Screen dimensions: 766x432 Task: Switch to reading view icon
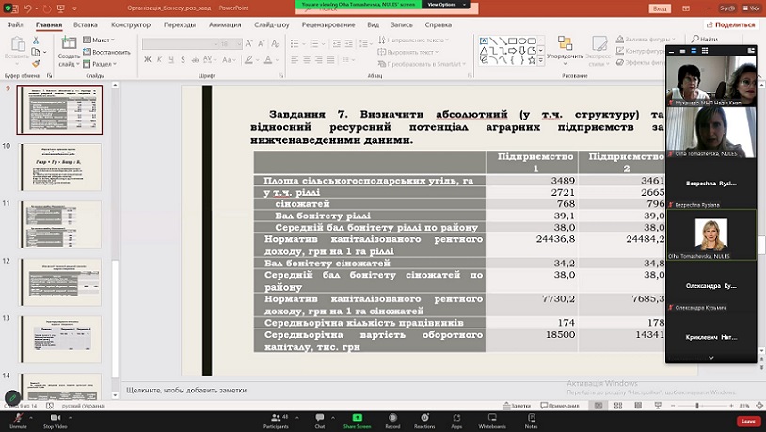coord(638,406)
